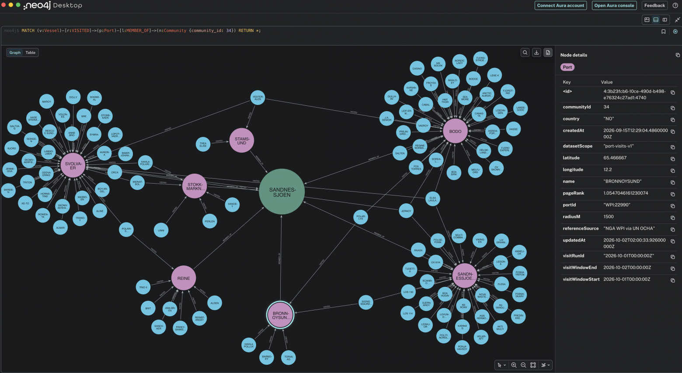The image size is (682, 373).
Task: Copy the name BRONNOYSUND value
Action: click(x=673, y=183)
